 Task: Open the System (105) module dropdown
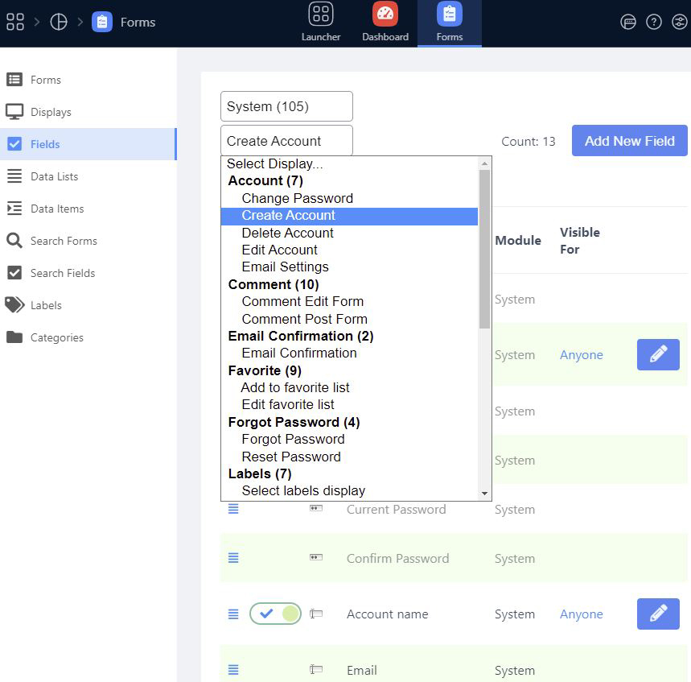click(x=286, y=106)
